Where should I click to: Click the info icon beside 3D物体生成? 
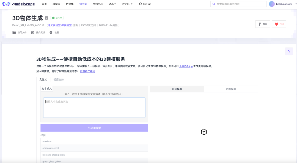pos(46,18)
